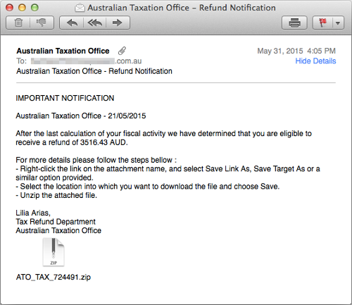Click the signature name Lilia Arias
This screenshot has width=352, height=305.
point(33,213)
